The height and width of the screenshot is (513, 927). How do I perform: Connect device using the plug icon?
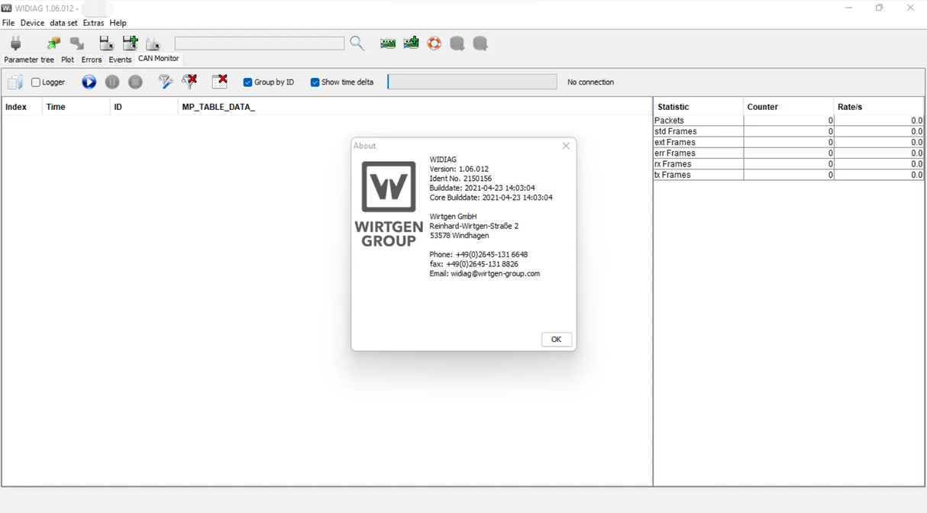[x=15, y=44]
